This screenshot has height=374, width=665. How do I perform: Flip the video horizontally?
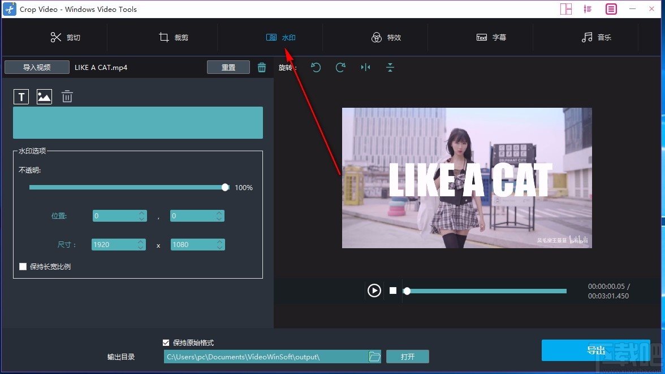365,67
